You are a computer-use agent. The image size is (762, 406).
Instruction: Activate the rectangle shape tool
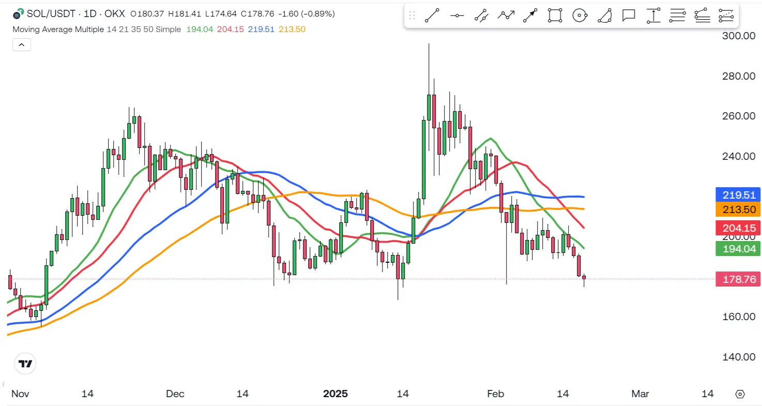[x=555, y=16]
